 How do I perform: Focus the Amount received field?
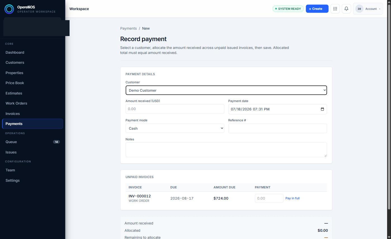point(175,109)
